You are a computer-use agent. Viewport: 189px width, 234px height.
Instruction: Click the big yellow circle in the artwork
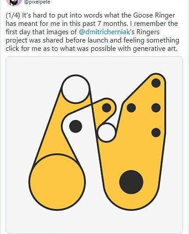coord(57,182)
